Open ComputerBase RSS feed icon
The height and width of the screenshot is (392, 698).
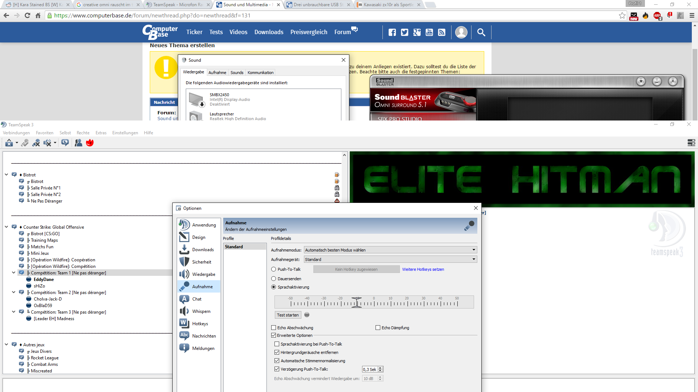pyautogui.click(x=442, y=32)
